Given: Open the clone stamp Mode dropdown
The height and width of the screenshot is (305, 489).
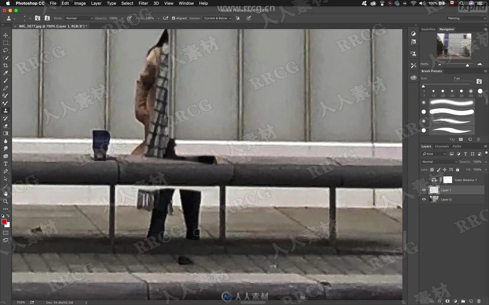Looking at the screenshot, I should [x=79, y=18].
